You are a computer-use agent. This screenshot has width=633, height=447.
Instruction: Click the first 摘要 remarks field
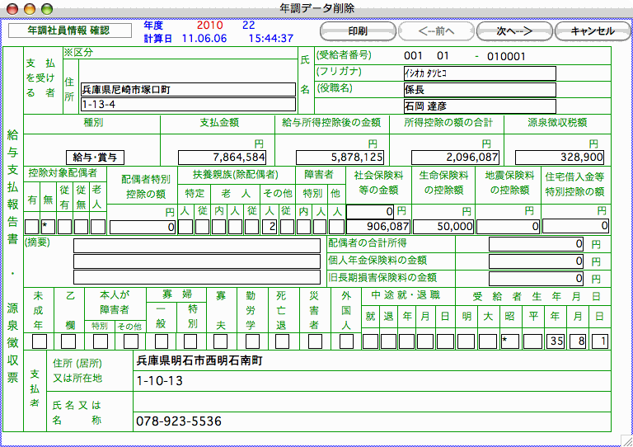[x=196, y=245]
